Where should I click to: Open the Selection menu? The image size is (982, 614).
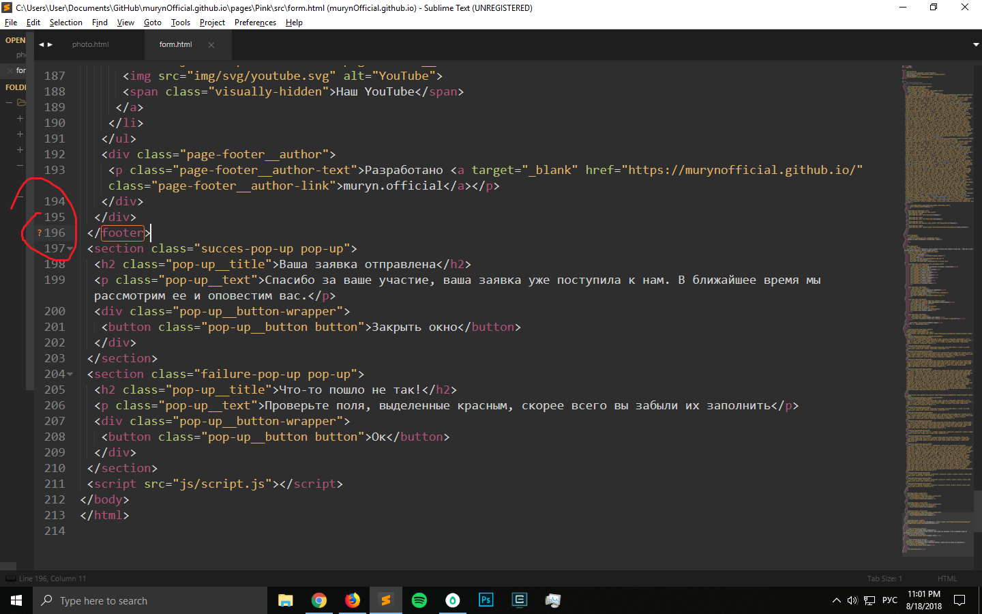click(x=65, y=23)
